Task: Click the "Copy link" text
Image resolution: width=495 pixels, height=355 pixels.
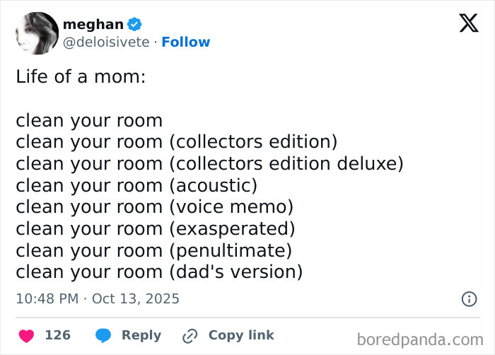Action: click(240, 335)
